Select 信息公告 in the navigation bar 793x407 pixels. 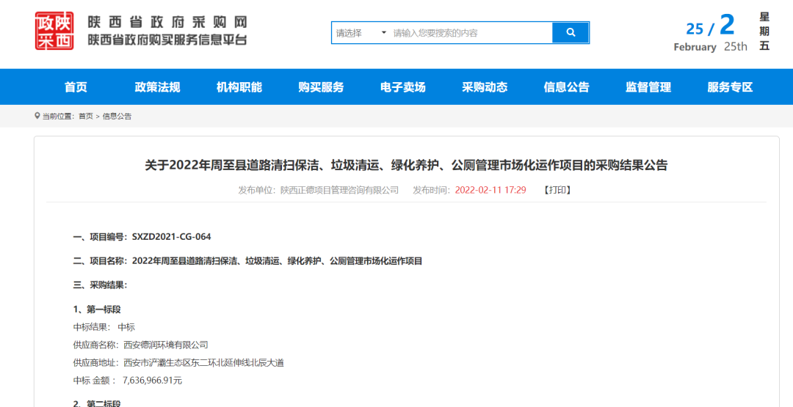566,87
